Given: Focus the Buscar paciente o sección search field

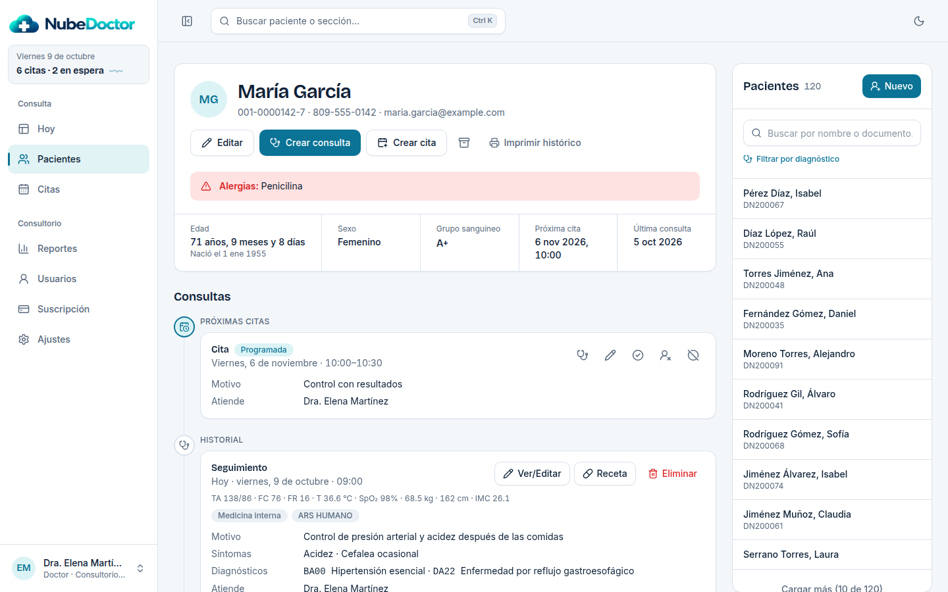Looking at the screenshot, I should pyautogui.click(x=358, y=21).
